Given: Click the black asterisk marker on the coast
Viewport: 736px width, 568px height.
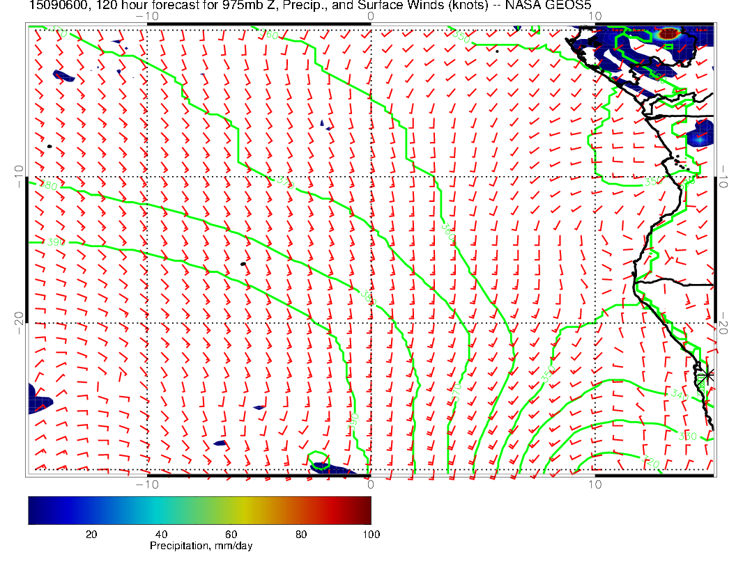Looking at the screenshot, I should point(707,375).
